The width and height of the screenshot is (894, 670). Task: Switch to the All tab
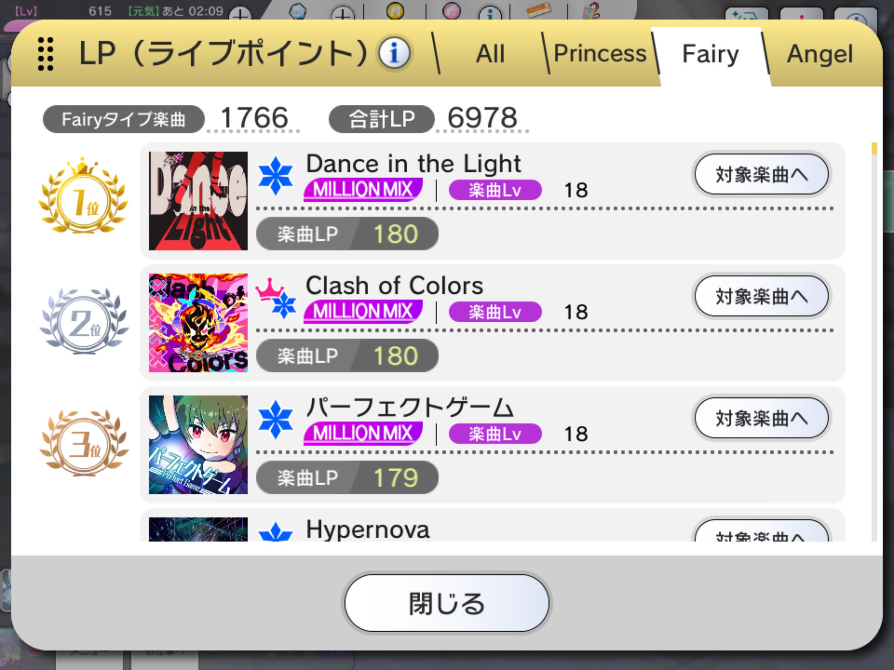490,54
